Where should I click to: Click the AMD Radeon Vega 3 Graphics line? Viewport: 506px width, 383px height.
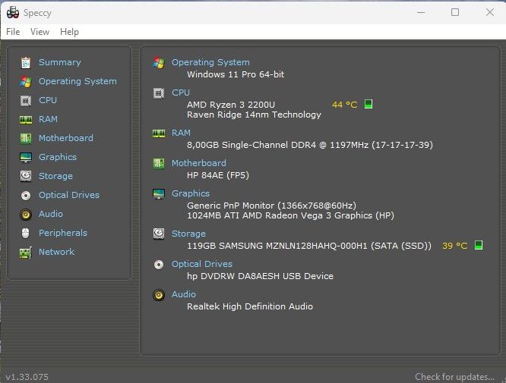(x=290, y=215)
